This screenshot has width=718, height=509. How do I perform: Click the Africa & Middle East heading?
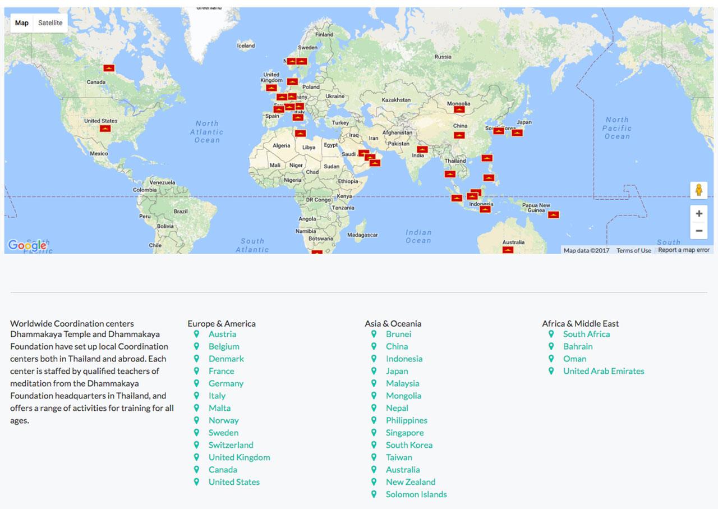pyautogui.click(x=581, y=323)
